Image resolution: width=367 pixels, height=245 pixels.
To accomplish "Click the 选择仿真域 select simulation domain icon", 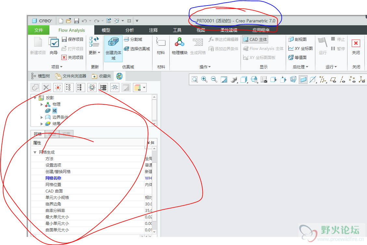I will (137, 49).
